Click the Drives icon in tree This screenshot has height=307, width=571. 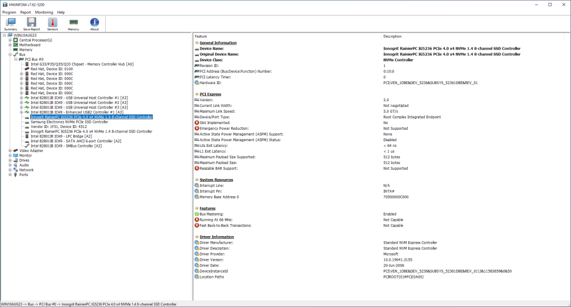[x=15, y=160]
